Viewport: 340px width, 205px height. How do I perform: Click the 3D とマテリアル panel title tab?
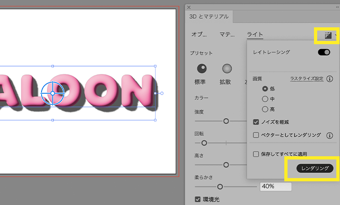coord(209,17)
